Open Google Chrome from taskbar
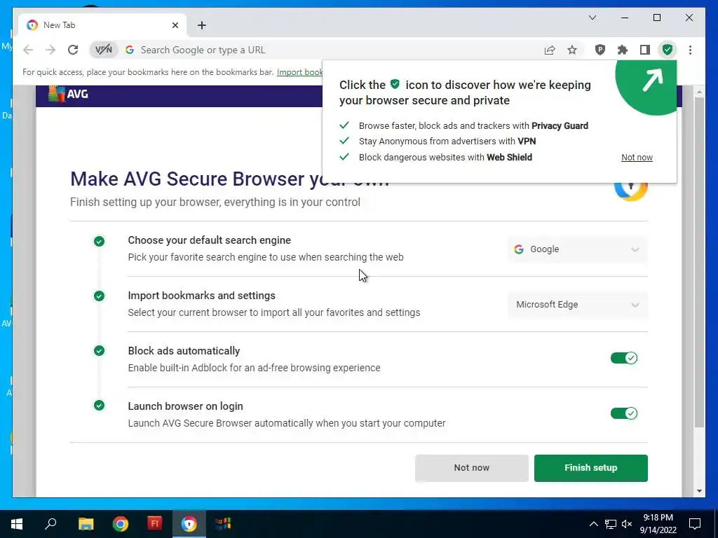718x538 pixels. [x=120, y=523]
